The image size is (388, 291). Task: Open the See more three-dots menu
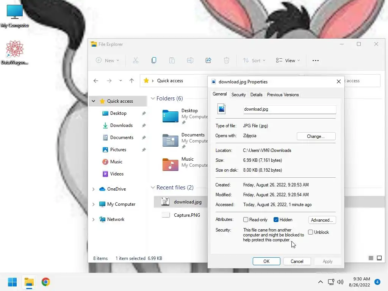(316, 61)
